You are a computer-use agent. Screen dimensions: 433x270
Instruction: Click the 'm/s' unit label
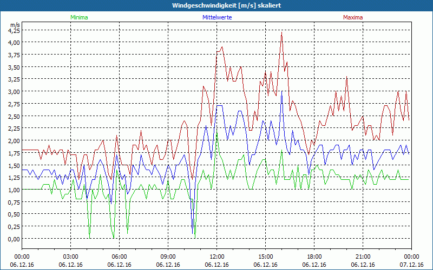tap(15, 25)
